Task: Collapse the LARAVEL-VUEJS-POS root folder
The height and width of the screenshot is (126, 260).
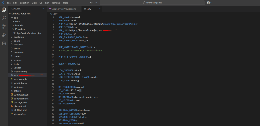Action: click(21, 14)
